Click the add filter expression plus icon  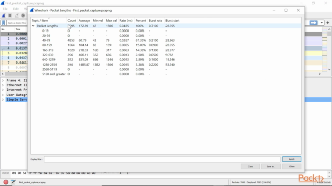[328, 23]
